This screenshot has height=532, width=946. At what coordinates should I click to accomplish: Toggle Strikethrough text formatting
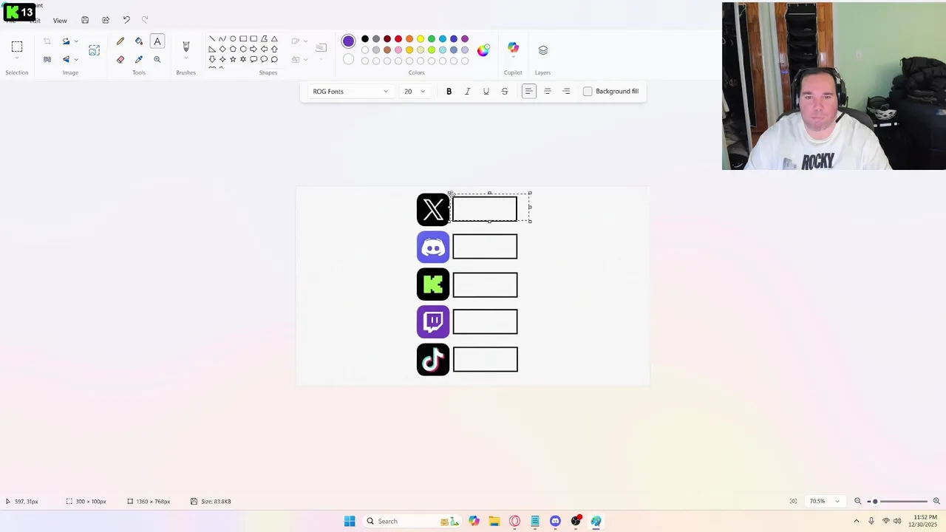click(505, 92)
